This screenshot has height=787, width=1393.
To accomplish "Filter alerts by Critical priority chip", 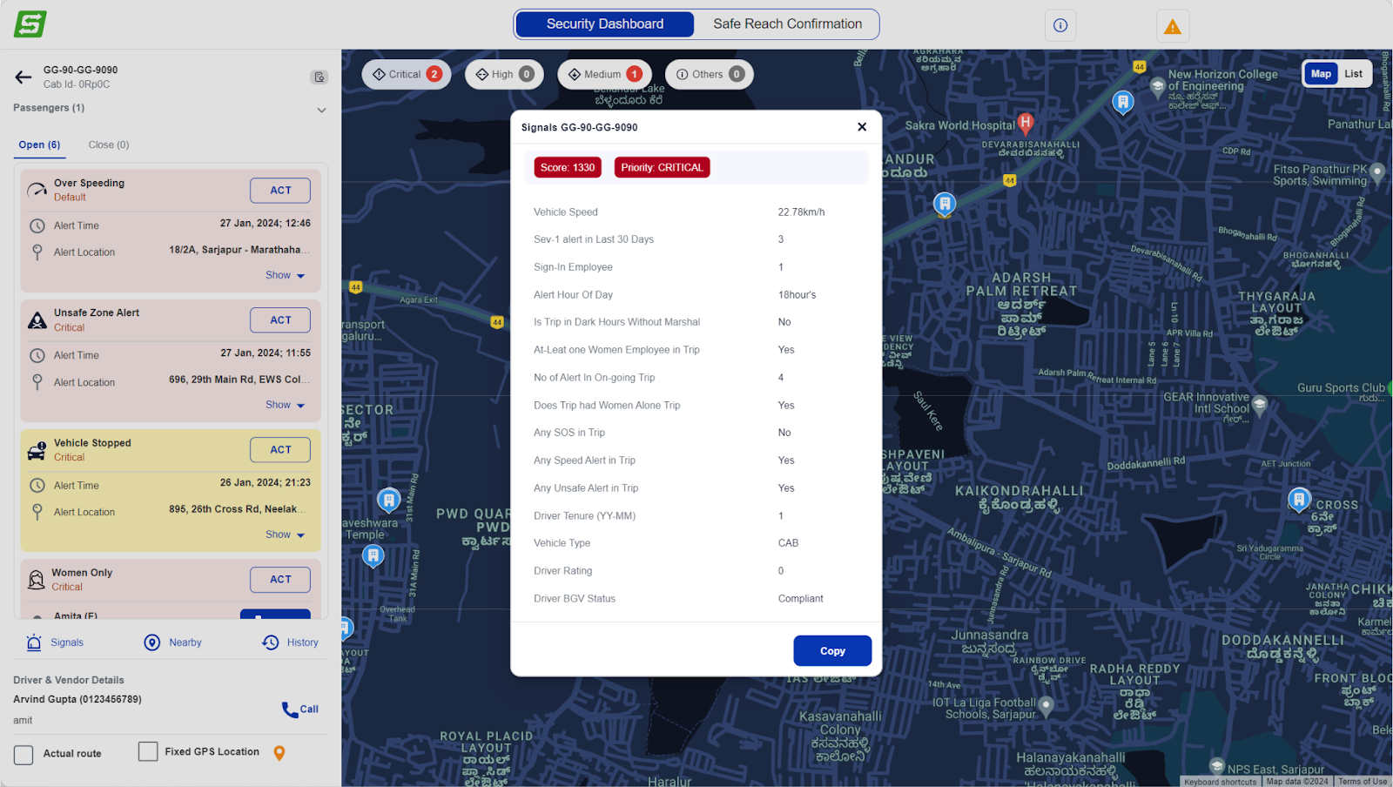I will point(406,75).
